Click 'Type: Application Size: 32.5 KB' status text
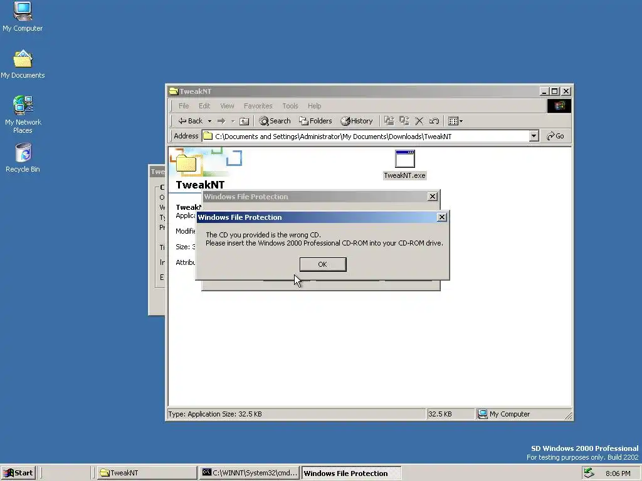The width and height of the screenshot is (642, 481). [215, 414]
